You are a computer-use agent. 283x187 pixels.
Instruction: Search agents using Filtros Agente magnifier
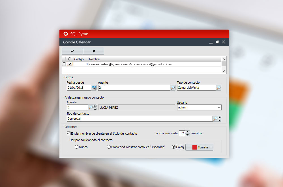pyautogui.click(x=173, y=88)
